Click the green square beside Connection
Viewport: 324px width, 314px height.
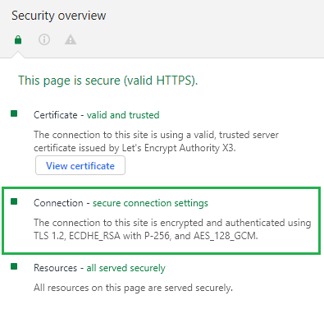14,201
